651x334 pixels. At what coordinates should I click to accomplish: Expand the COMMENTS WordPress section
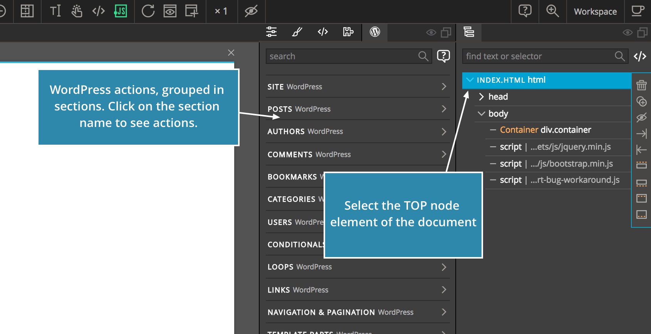[358, 154]
